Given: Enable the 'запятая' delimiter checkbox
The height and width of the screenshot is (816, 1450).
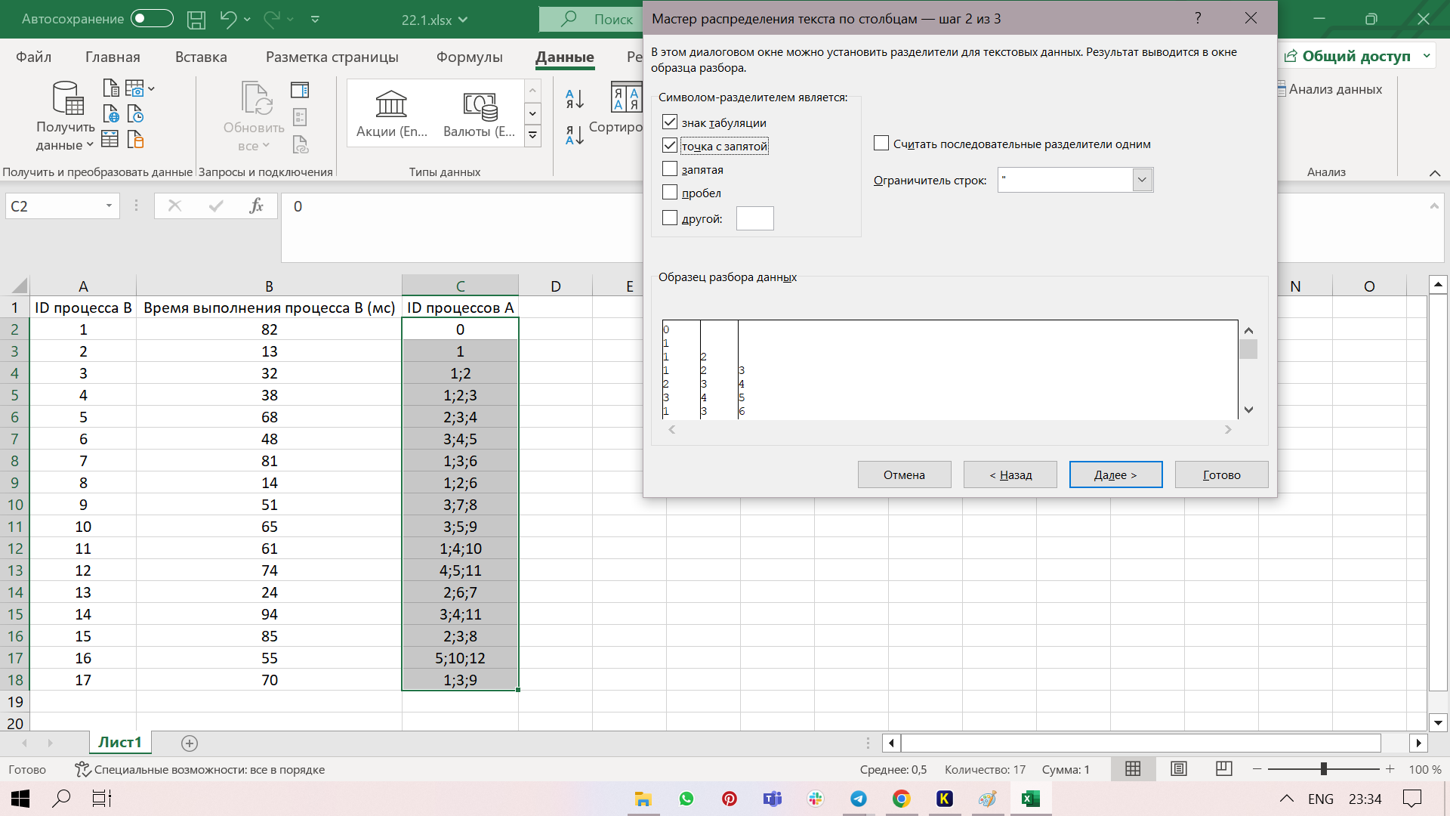Looking at the screenshot, I should point(670,169).
